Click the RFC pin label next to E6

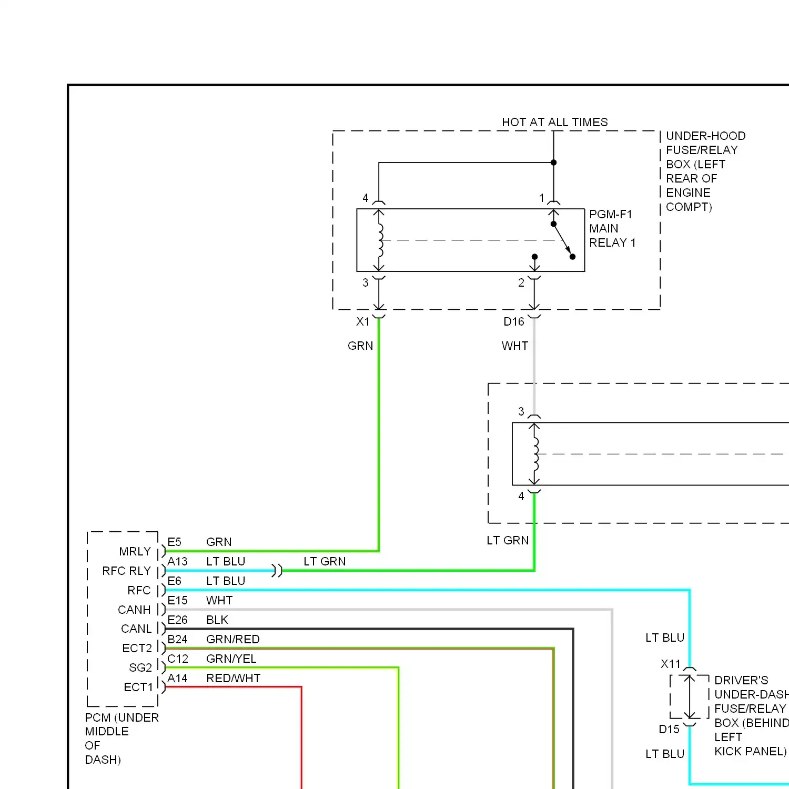click(139, 590)
